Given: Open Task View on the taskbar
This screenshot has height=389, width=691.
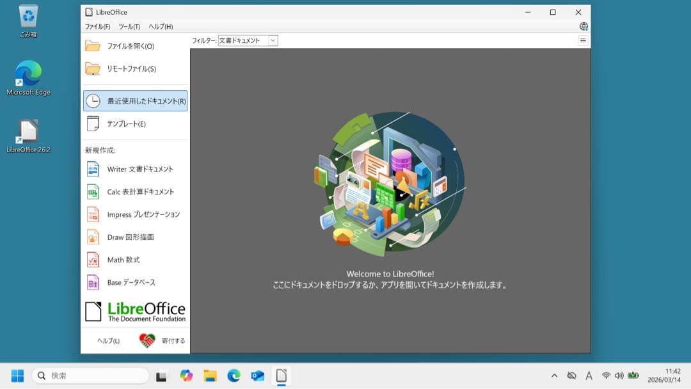Looking at the screenshot, I should 161,376.
